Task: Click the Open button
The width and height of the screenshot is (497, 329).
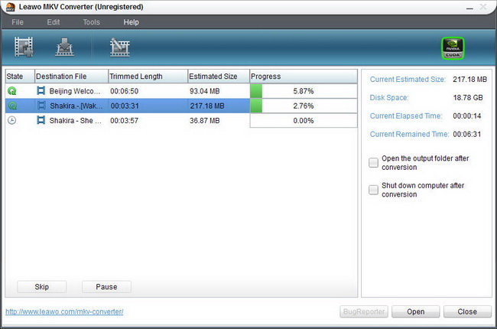Action: coord(415,311)
